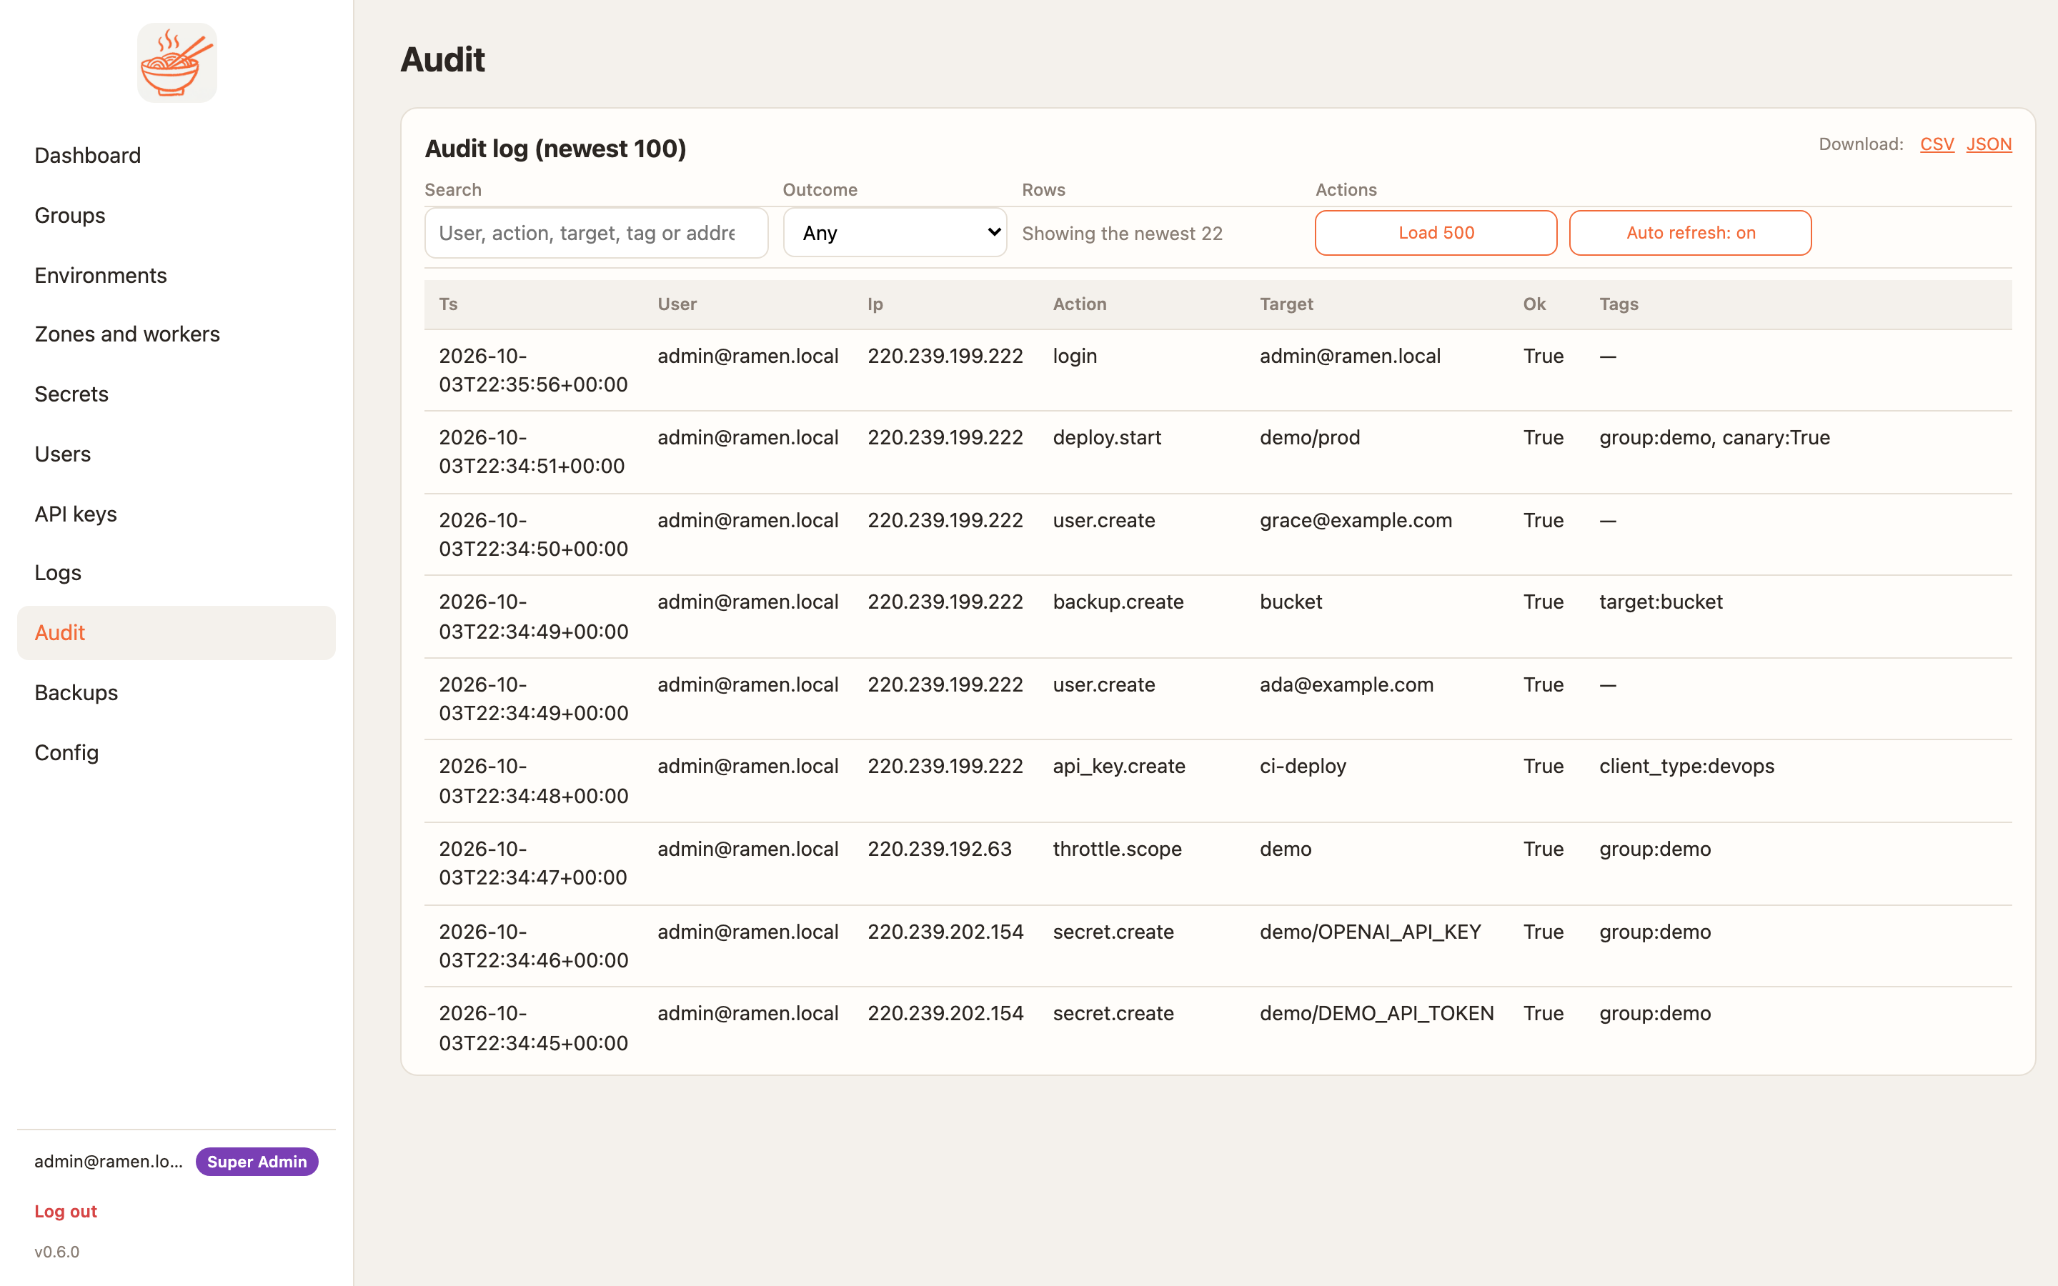
Task: Click the Load 500 button
Action: click(x=1436, y=233)
